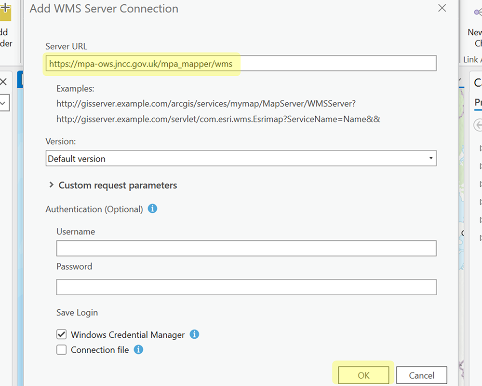Click the Authentication (Optional) info icon
482x386 pixels.
point(152,209)
